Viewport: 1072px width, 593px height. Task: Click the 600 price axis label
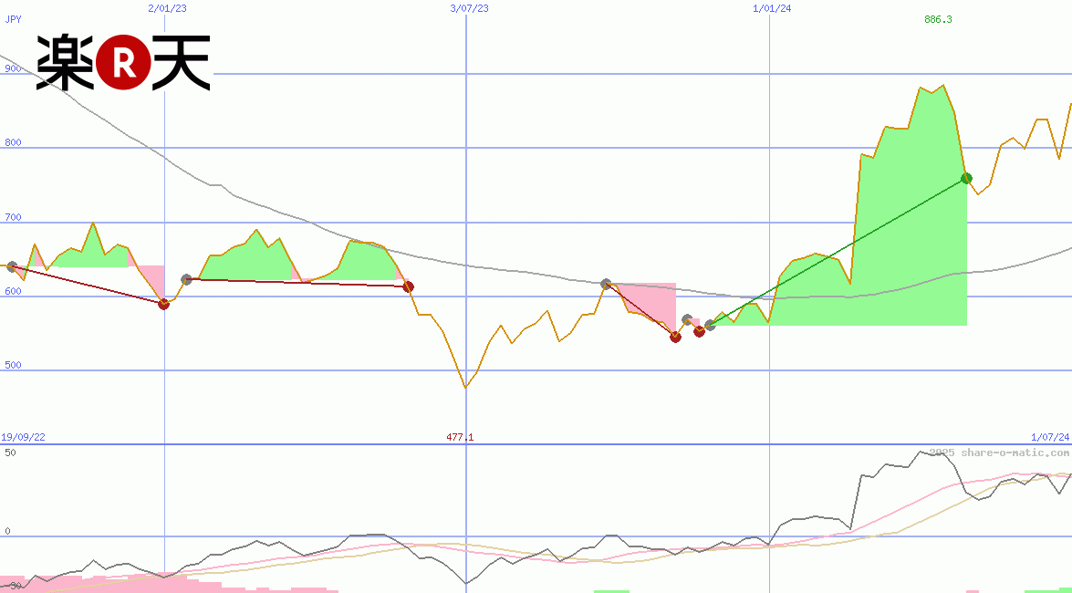coord(13,291)
